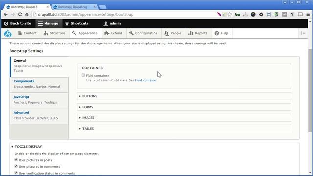Click the 'Bootstrap Settings' heading text
The image size is (313, 176).
coord(26,51)
